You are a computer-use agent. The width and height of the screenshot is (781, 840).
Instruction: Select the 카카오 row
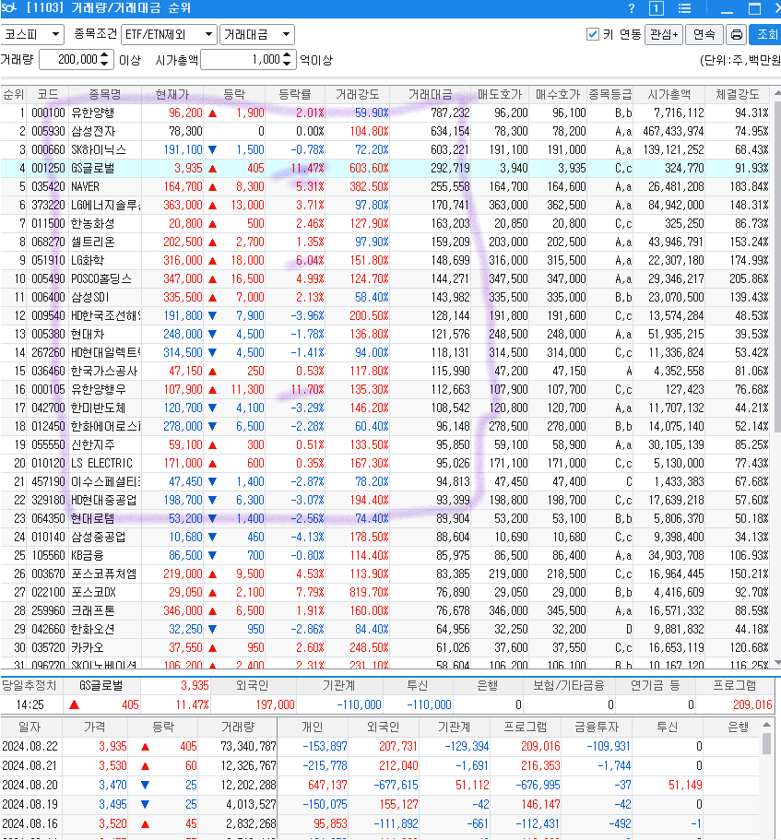coord(385,647)
